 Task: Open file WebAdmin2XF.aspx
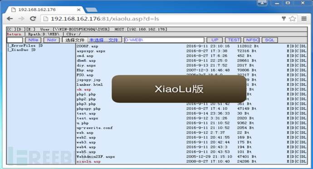(x=96, y=157)
